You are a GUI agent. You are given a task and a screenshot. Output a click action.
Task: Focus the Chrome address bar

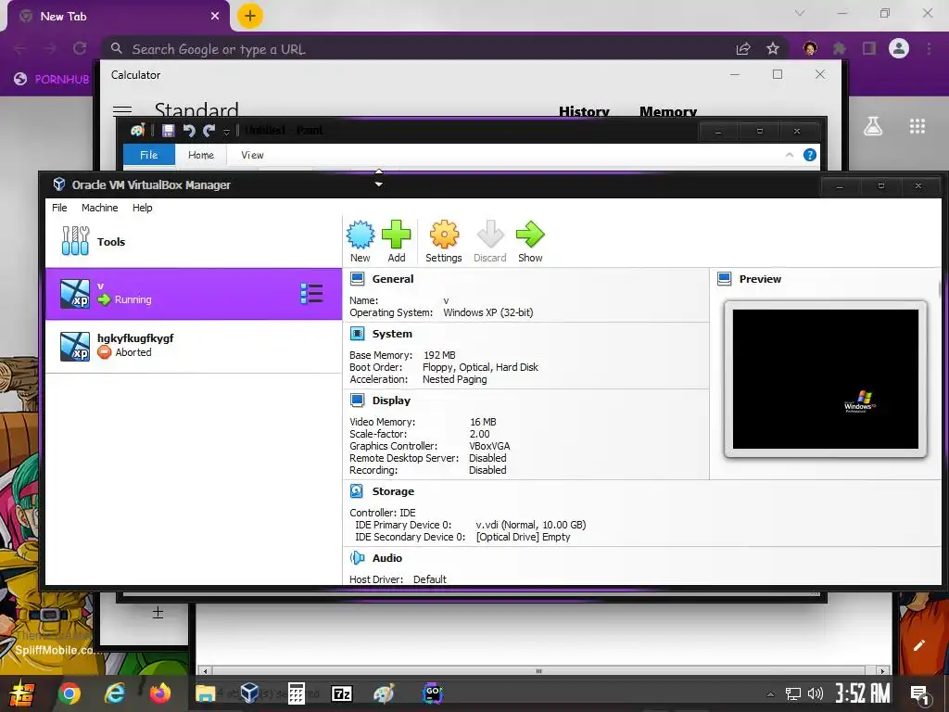(418, 49)
